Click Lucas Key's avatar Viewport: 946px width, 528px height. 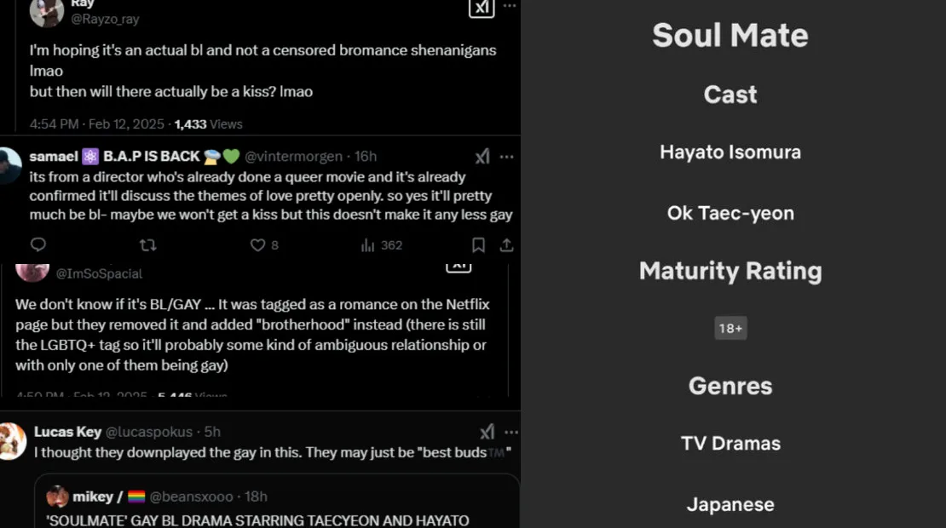coord(11,441)
